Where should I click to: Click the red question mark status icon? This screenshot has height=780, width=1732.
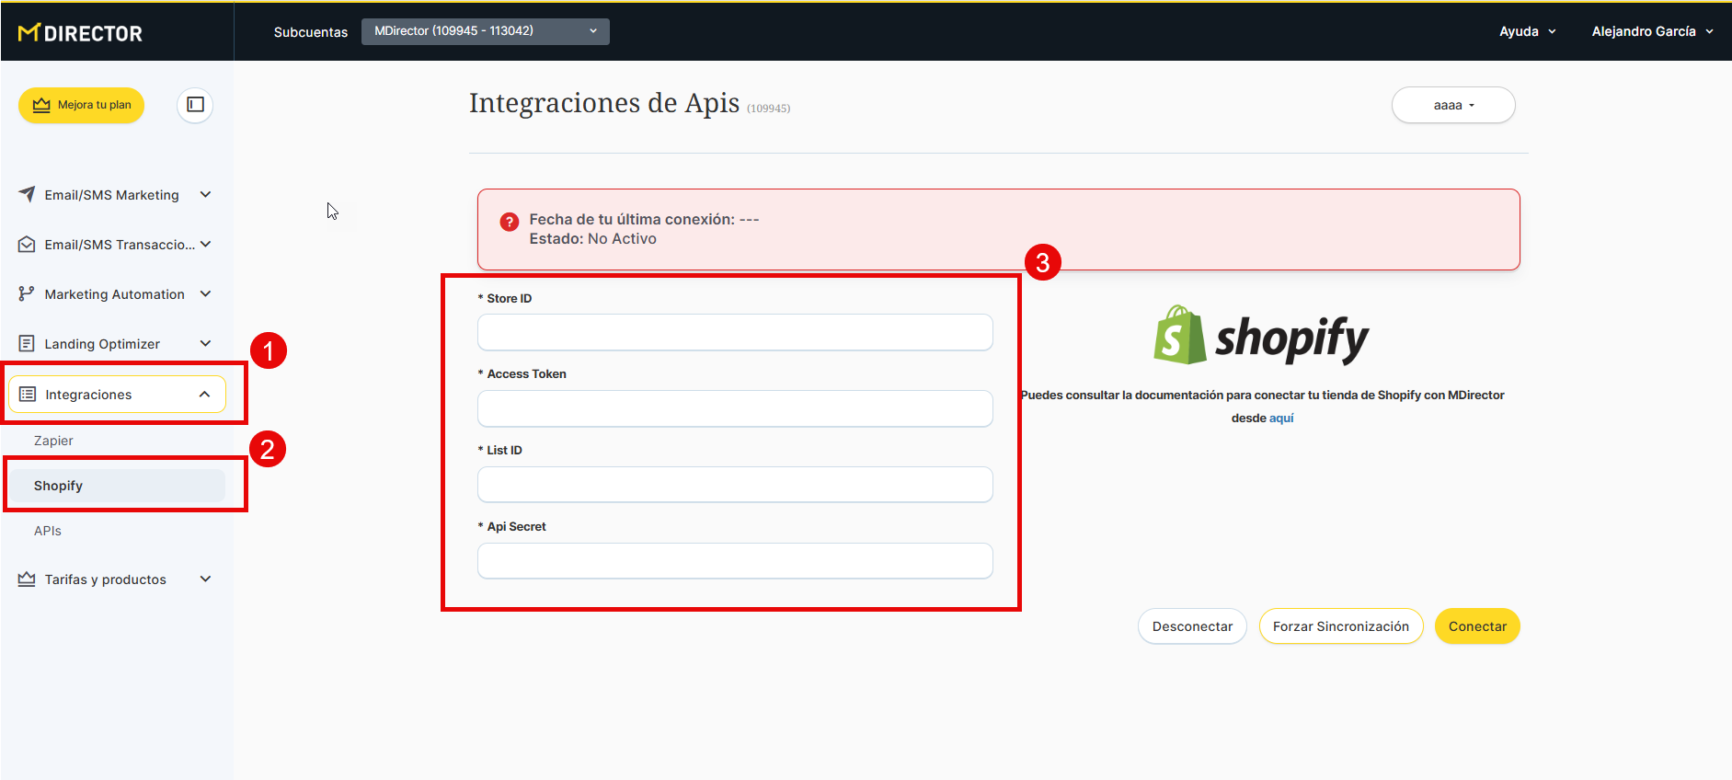pos(509,222)
